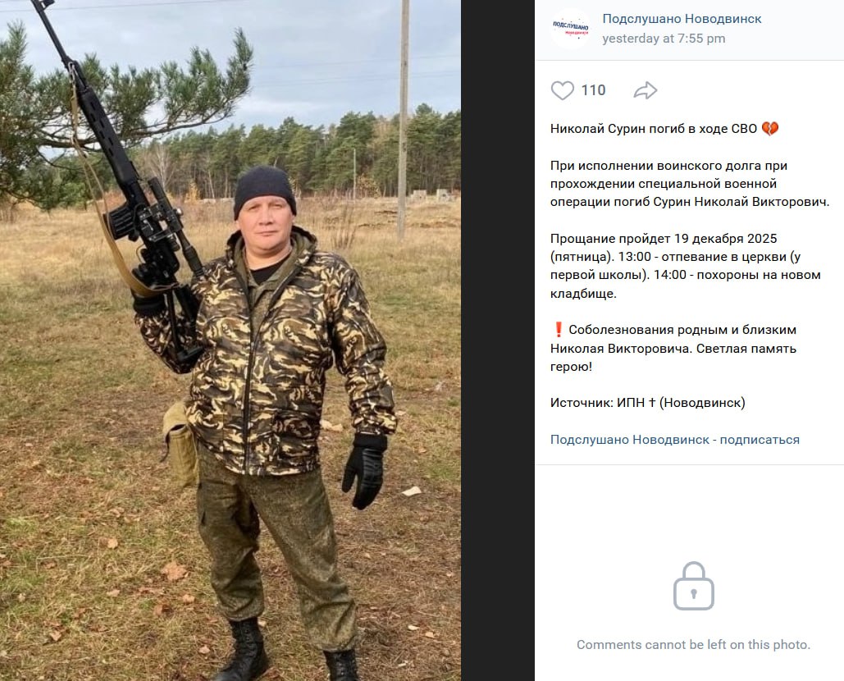The height and width of the screenshot is (681, 844).
Task: Follow the Подслушано Новодвинск - подписаться link
Action: tap(674, 440)
